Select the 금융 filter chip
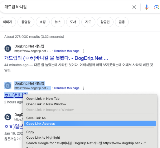The image size is (160, 148). click(x=122, y=22)
